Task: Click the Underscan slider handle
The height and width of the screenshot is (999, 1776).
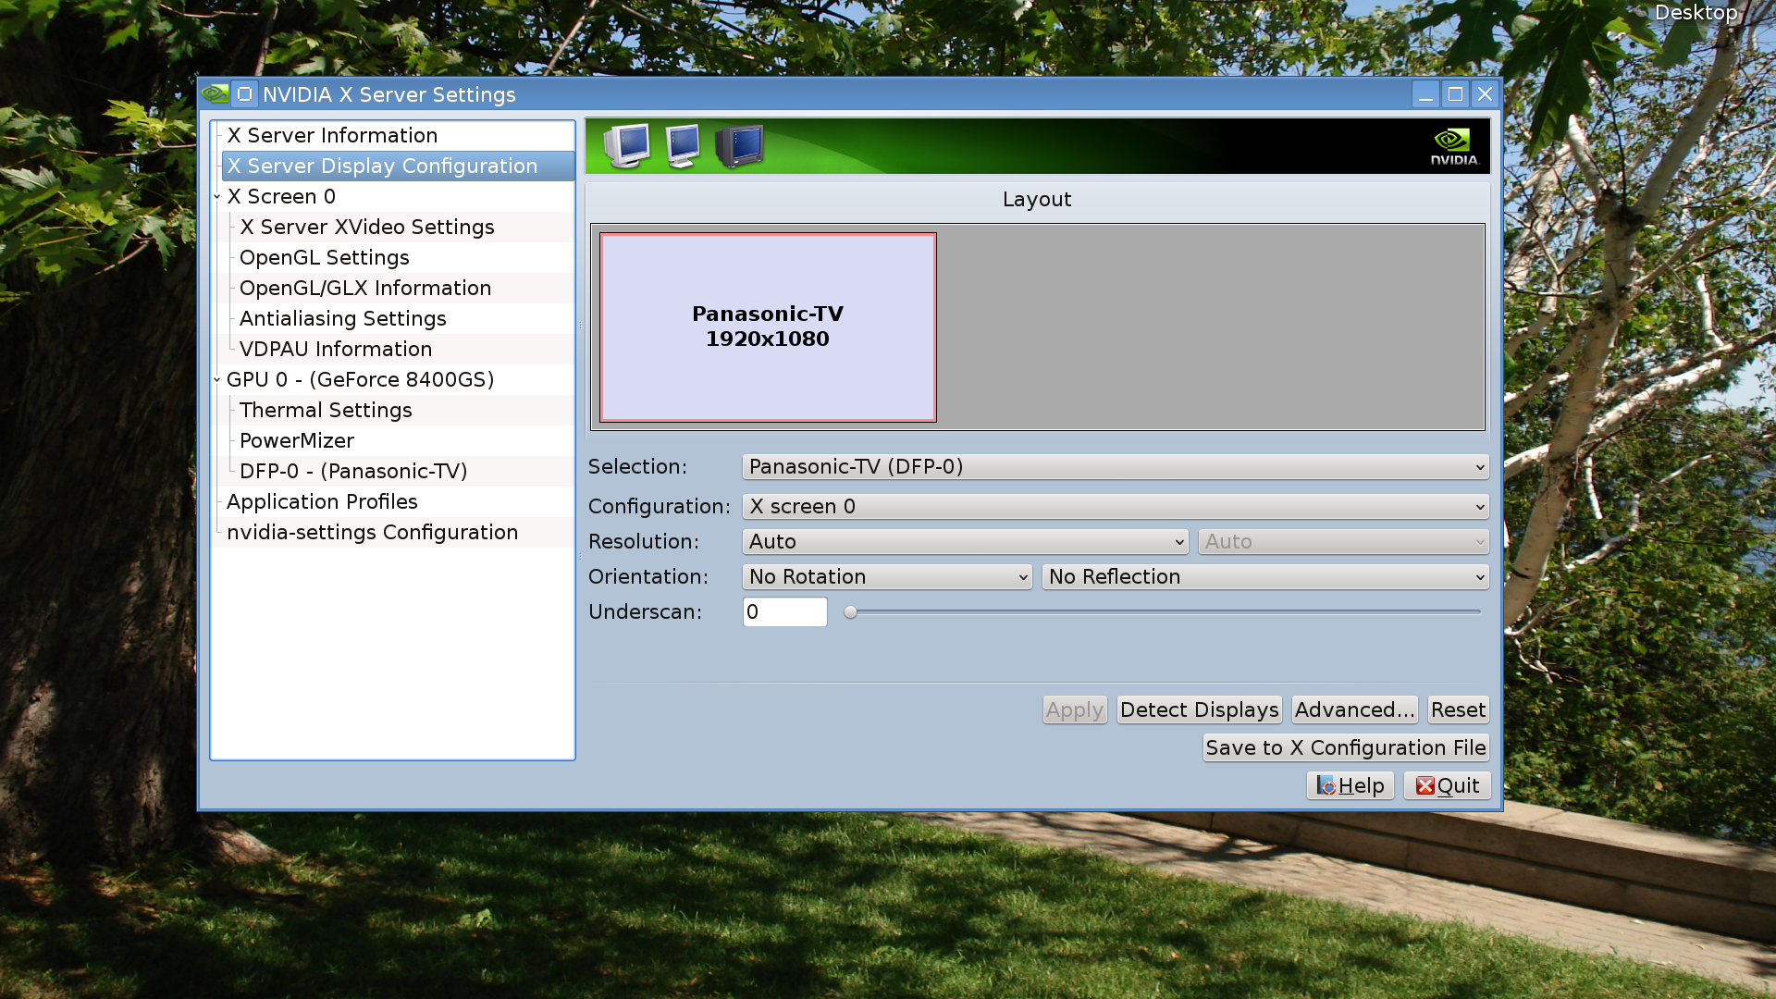Action: tap(851, 612)
